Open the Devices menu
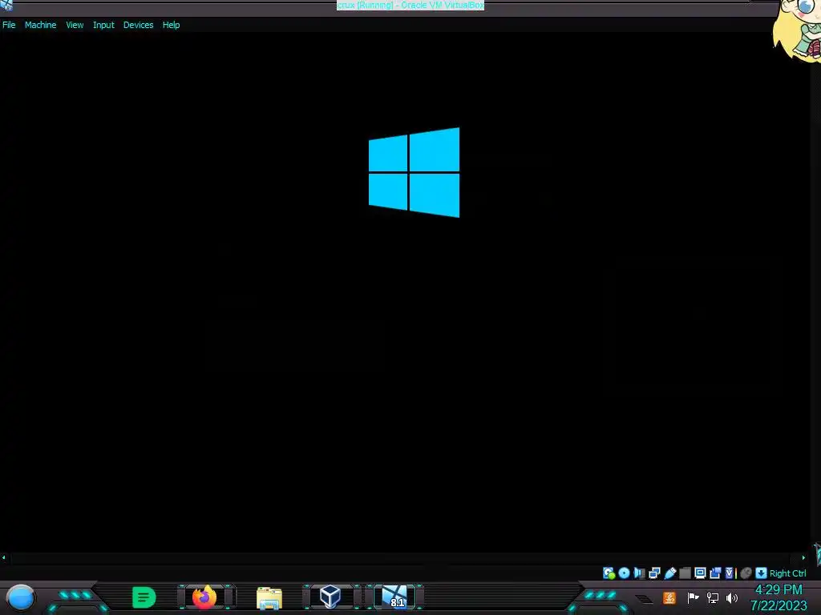Viewport: 821px width, 615px height. point(138,25)
